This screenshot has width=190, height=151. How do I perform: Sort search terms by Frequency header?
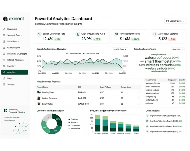172,80
